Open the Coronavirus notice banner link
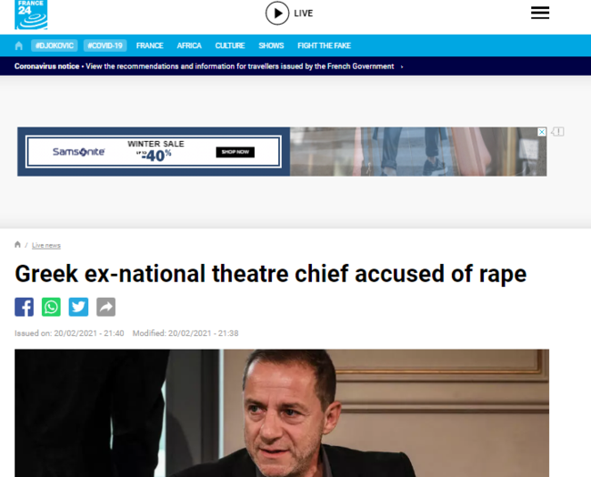591x477 pixels. click(x=204, y=66)
